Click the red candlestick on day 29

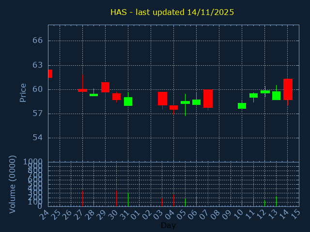[x=105, y=87]
